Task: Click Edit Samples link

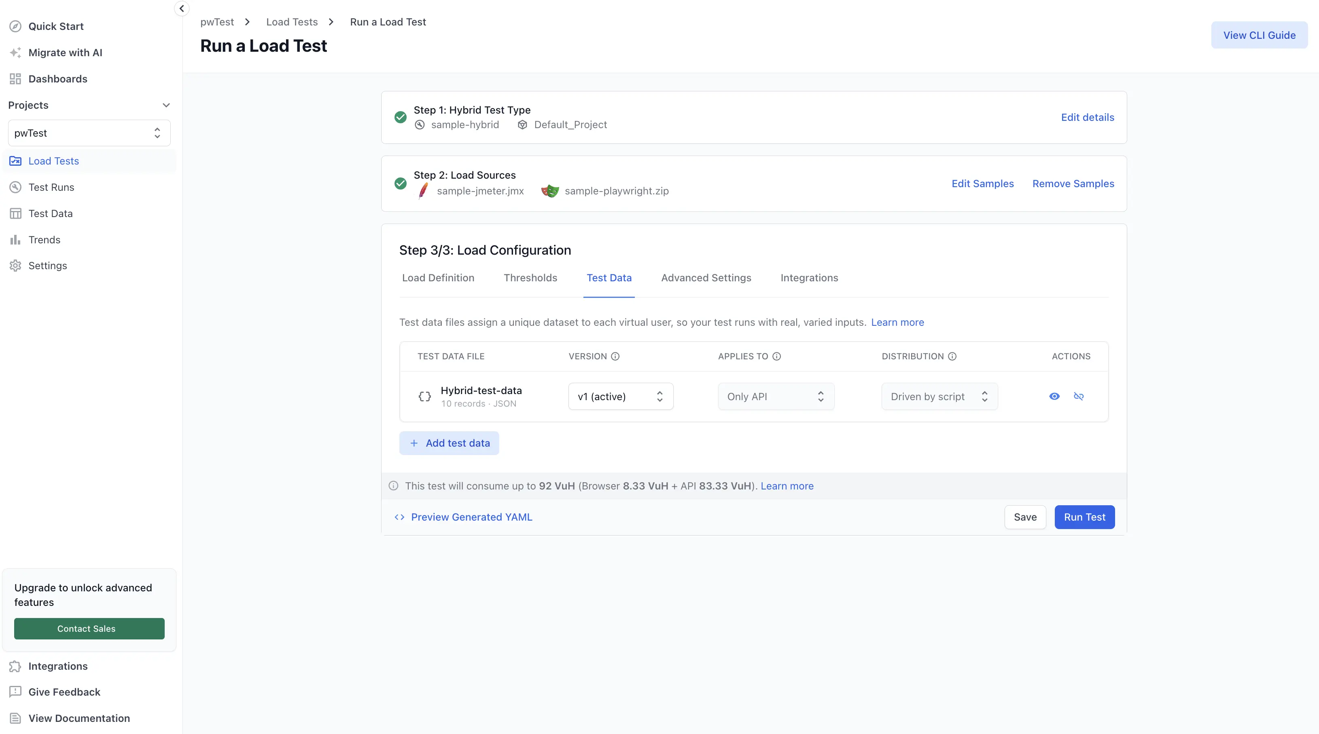Action: click(x=983, y=183)
